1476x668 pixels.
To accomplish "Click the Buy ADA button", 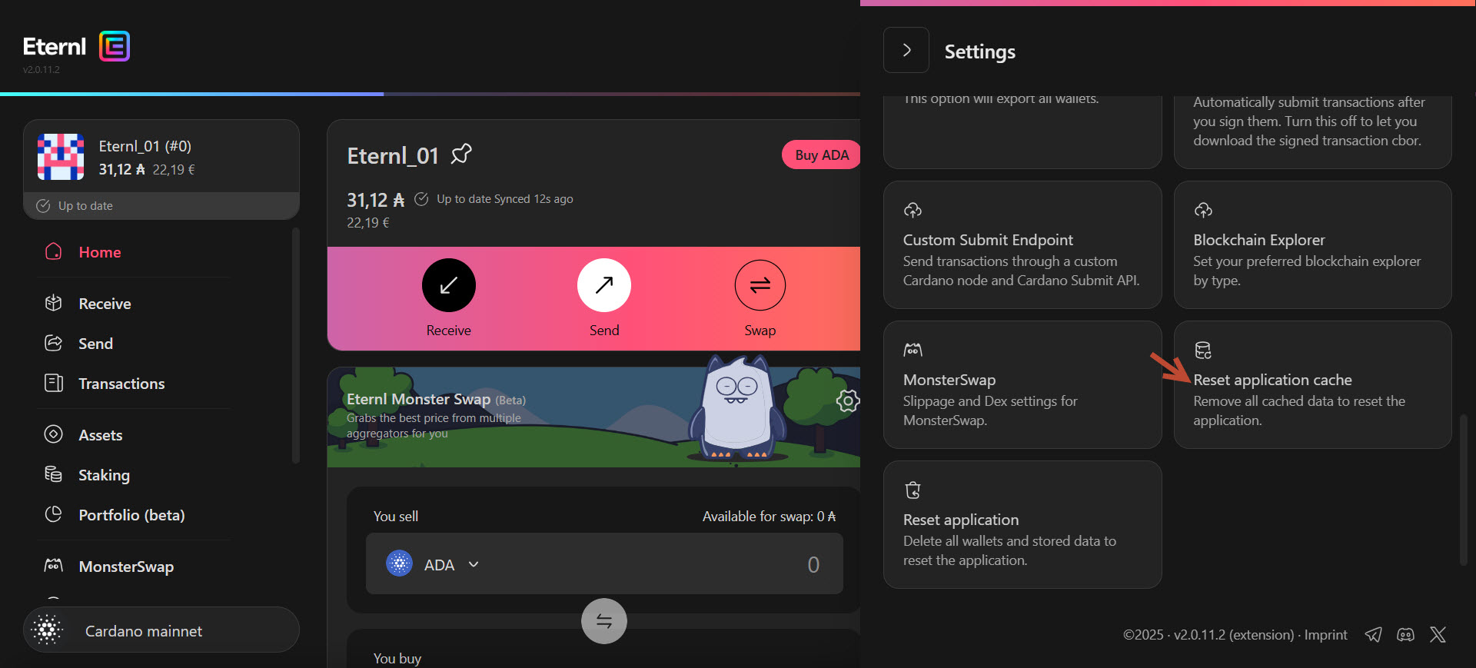I will [x=821, y=155].
